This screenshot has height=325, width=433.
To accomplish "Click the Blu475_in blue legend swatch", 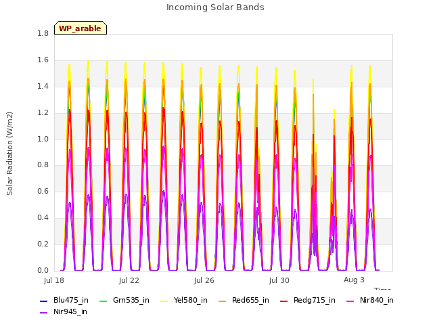I will [x=44, y=301].
